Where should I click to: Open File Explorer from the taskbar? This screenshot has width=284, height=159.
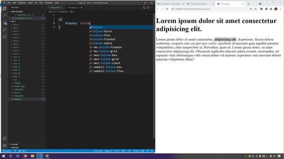tap(32, 156)
